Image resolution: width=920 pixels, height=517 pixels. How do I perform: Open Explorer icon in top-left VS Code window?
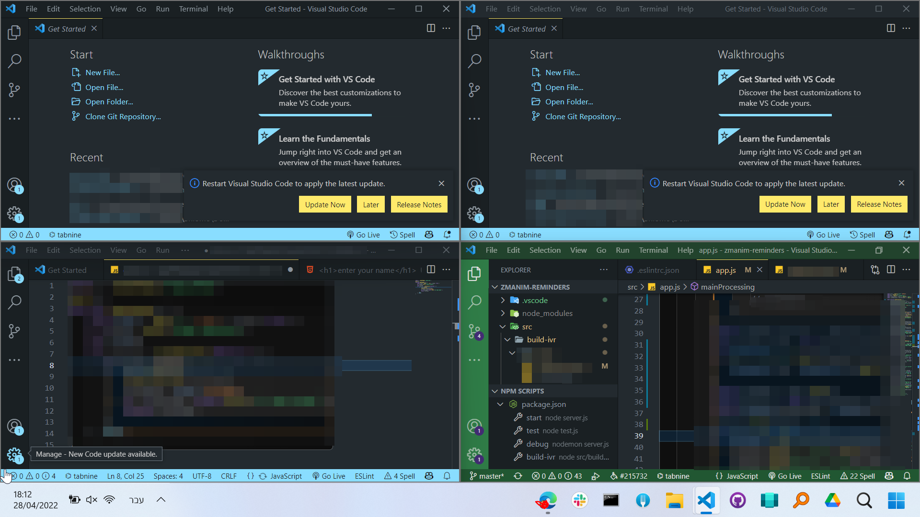[x=14, y=32]
